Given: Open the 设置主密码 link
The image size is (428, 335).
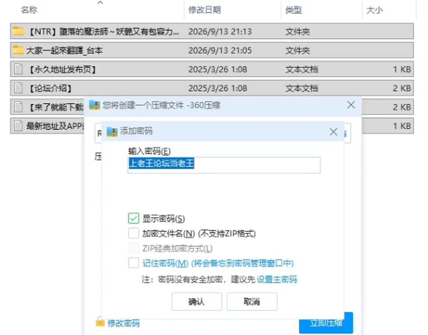Looking at the screenshot, I should (277, 279).
